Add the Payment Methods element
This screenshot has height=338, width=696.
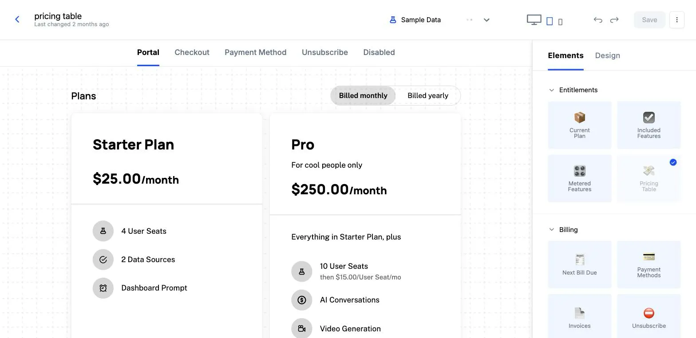click(649, 264)
